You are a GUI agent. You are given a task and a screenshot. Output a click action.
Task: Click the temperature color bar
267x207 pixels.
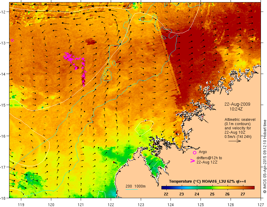pos(208,188)
